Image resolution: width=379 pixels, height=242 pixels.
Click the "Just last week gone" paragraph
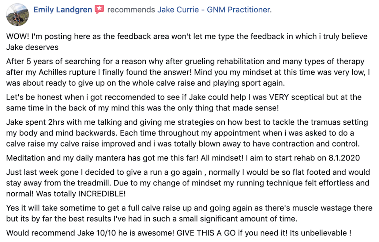188,183
